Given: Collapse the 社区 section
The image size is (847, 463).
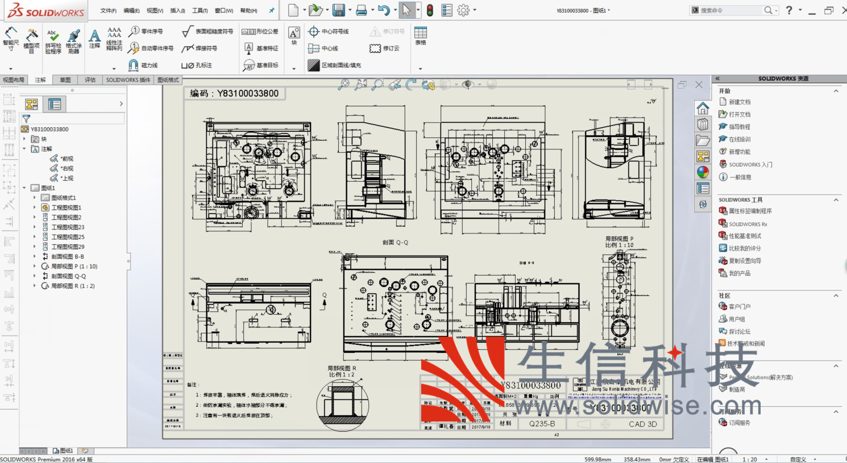Looking at the screenshot, I should pos(836,295).
